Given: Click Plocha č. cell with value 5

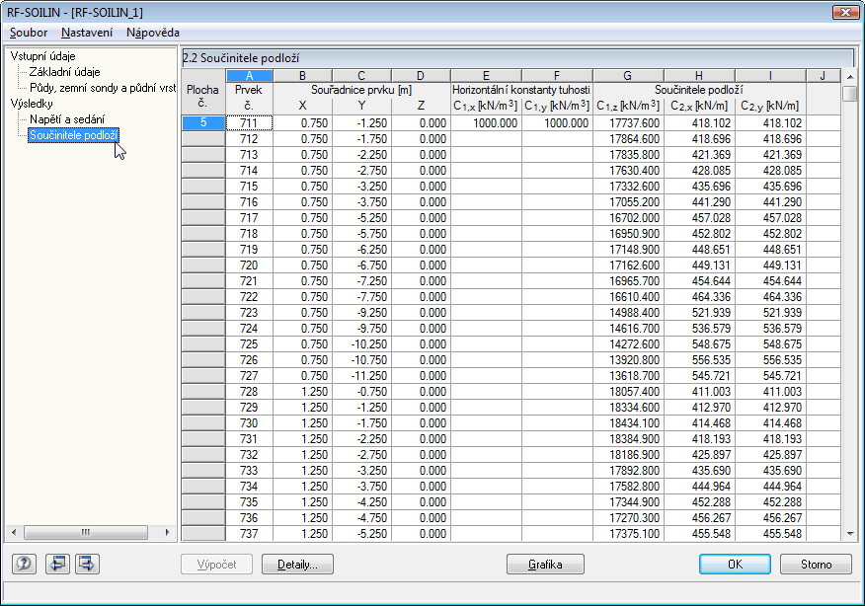Looking at the screenshot, I should coord(203,122).
